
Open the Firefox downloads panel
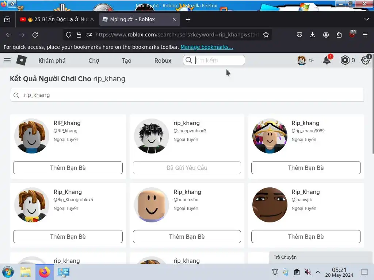pos(313,35)
